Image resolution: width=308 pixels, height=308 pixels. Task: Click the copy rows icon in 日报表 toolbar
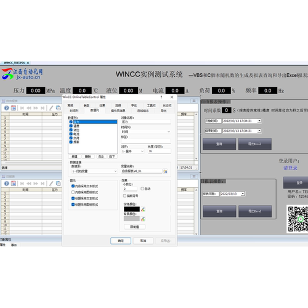pos(59,184)
